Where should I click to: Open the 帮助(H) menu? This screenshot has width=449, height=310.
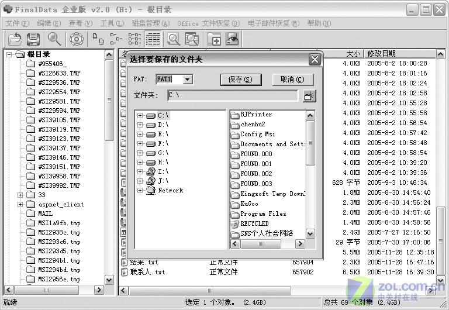pos(319,23)
